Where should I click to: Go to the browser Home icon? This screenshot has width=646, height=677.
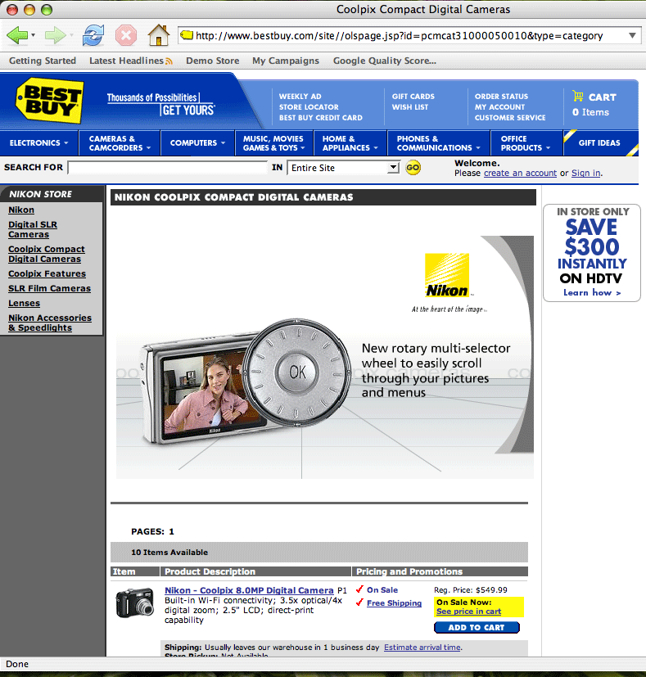coord(158,35)
